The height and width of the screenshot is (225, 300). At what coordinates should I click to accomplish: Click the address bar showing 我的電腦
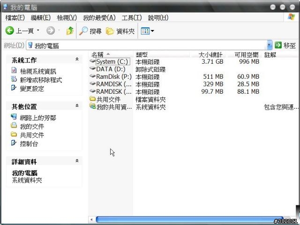pos(147,45)
